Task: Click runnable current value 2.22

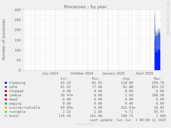Action: 67,112
